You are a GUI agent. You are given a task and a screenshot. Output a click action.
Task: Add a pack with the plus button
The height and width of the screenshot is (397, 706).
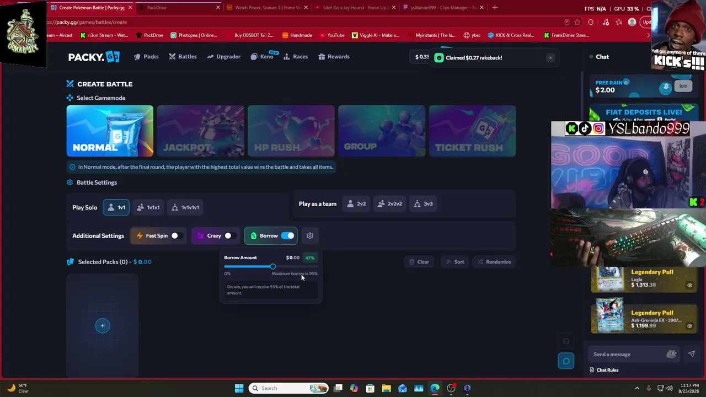click(103, 326)
